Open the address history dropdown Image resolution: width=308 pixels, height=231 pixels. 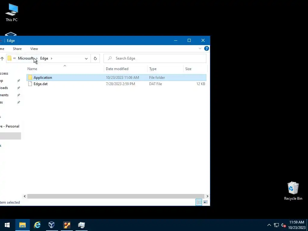86,59
